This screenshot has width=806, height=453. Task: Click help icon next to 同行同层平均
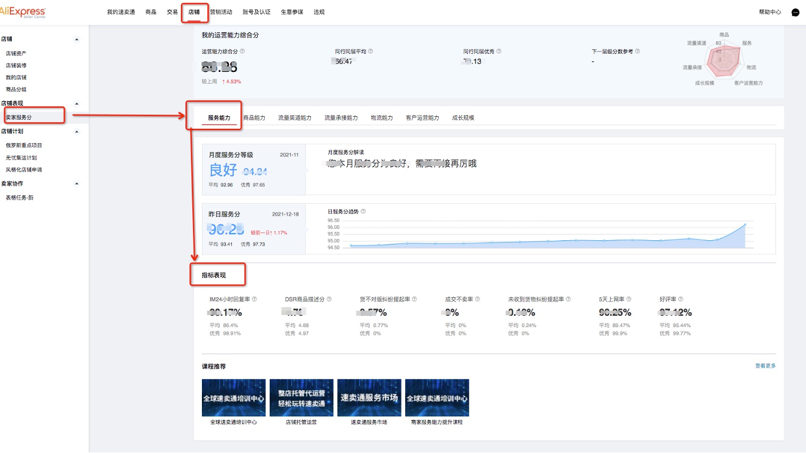click(x=370, y=52)
